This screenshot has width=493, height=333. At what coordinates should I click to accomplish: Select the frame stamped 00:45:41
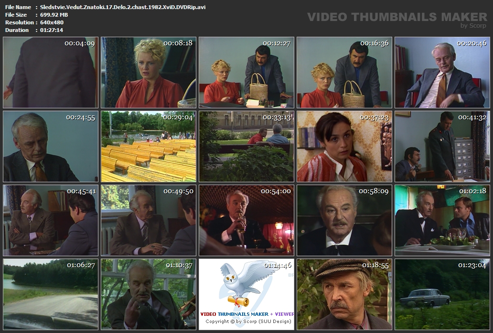tap(50, 220)
